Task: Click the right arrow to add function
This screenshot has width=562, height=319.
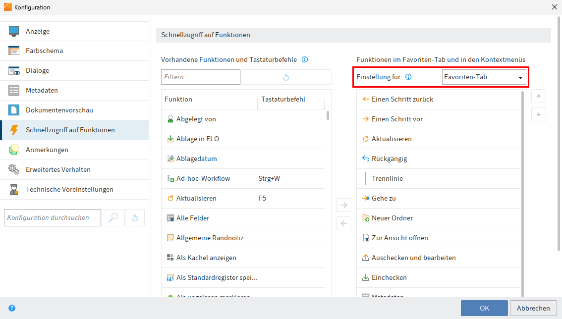Action: 344,205
